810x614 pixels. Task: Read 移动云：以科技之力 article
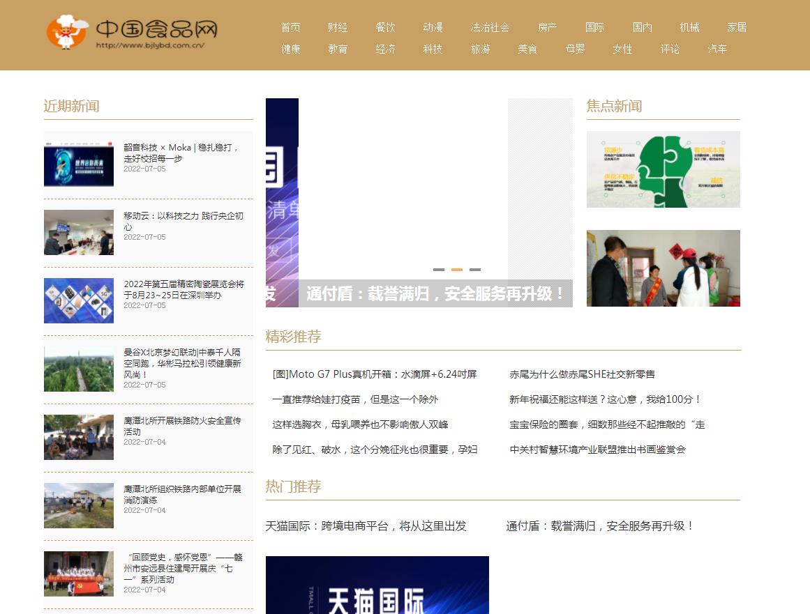coord(183,222)
